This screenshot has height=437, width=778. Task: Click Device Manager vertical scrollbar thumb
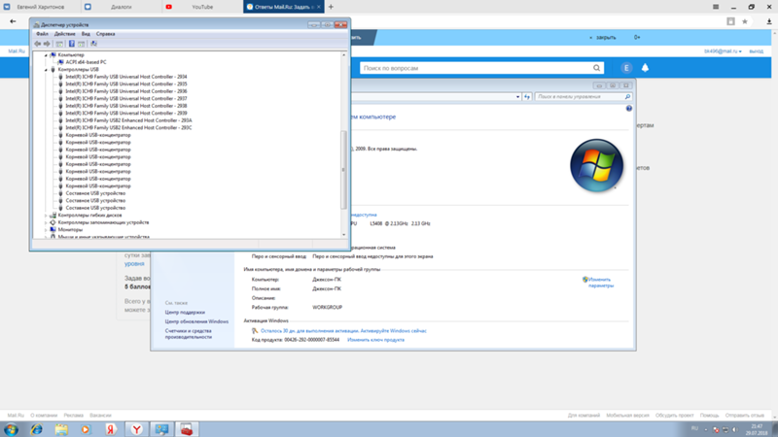pos(343,170)
